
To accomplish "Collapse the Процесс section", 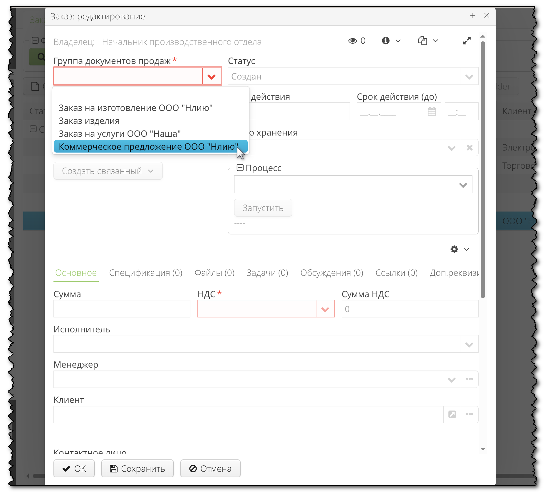I will point(240,168).
